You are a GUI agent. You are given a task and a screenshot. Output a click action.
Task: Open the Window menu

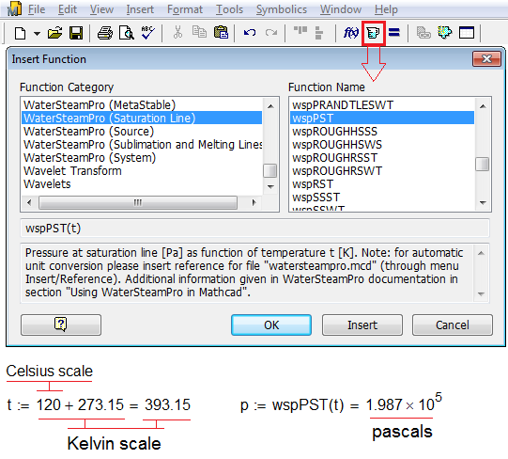pyautogui.click(x=341, y=9)
